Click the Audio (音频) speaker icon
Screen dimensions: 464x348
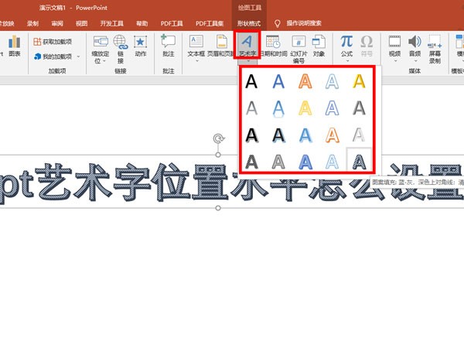point(415,42)
